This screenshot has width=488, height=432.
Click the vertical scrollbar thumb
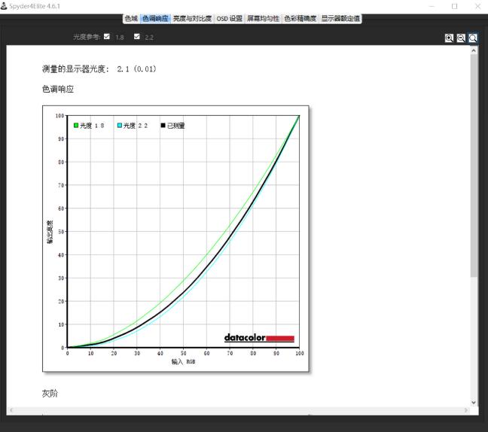[474, 166]
